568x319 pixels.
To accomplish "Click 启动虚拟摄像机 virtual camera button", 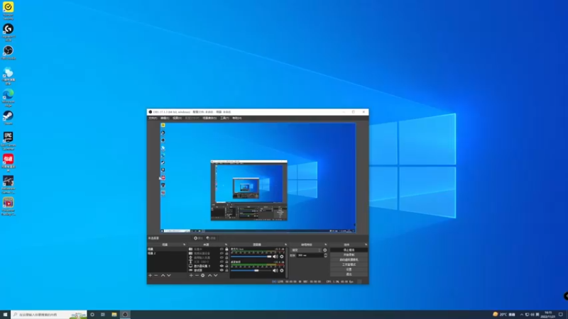I will 349,259.
